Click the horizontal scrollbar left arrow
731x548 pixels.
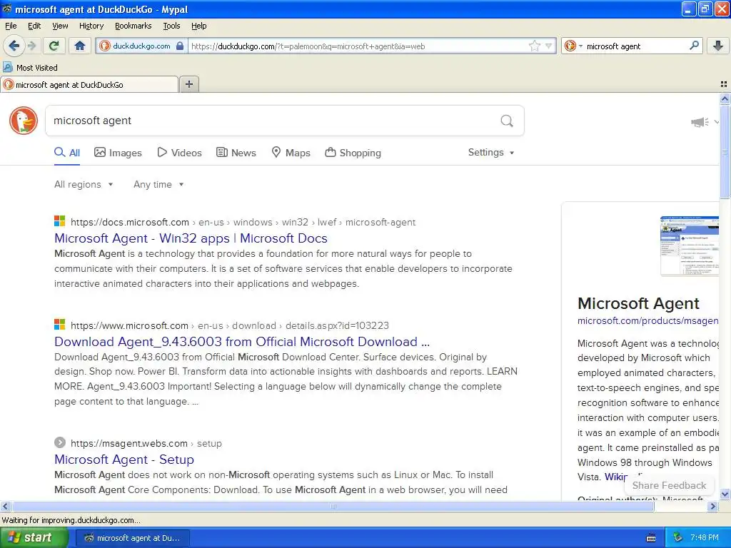(5, 506)
